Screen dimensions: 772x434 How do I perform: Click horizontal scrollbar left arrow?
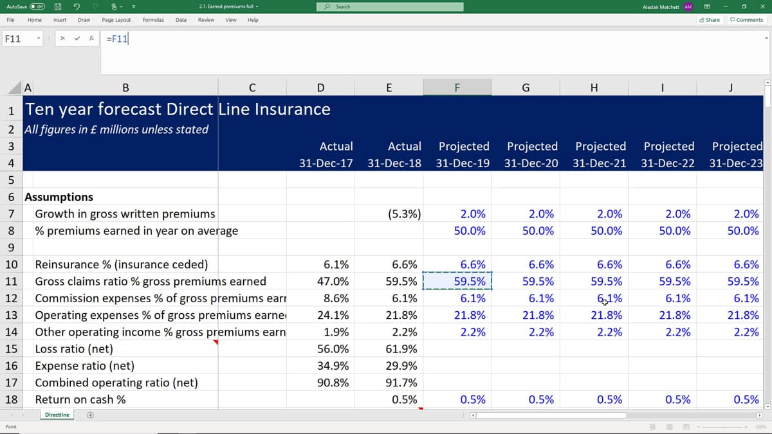473,415
